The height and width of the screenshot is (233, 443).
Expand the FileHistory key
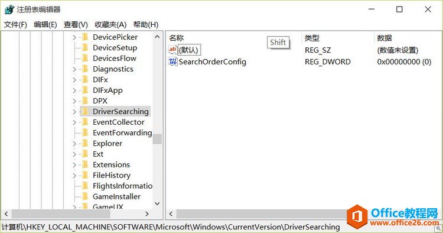click(x=74, y=176)
